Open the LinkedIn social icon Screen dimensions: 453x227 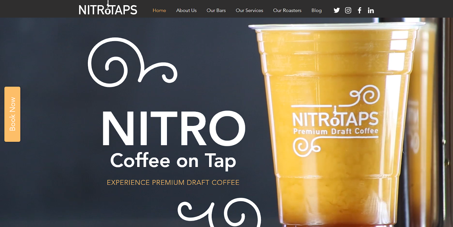point(371,10)
